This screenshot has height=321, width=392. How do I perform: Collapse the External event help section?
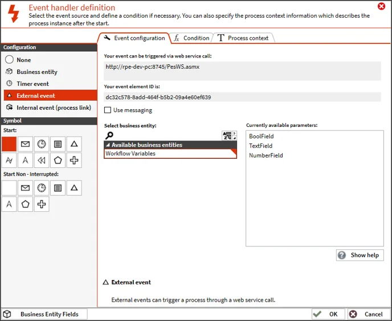pyautogui.click(x=105, y=282)
